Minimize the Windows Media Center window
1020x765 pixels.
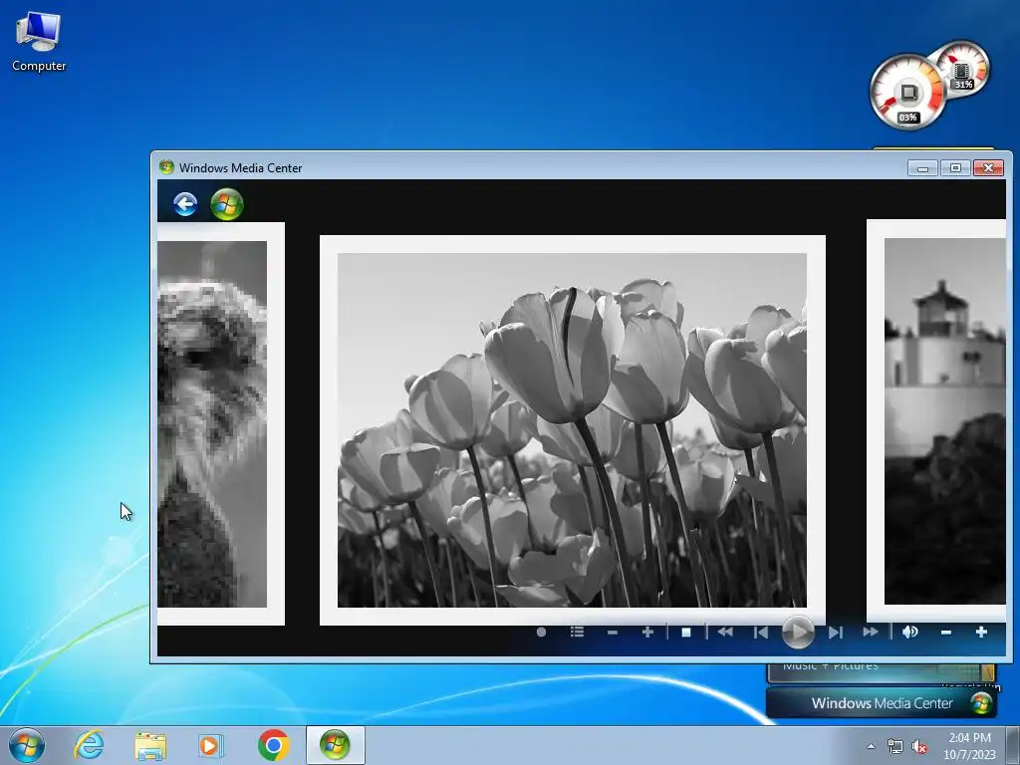point(922,167)
